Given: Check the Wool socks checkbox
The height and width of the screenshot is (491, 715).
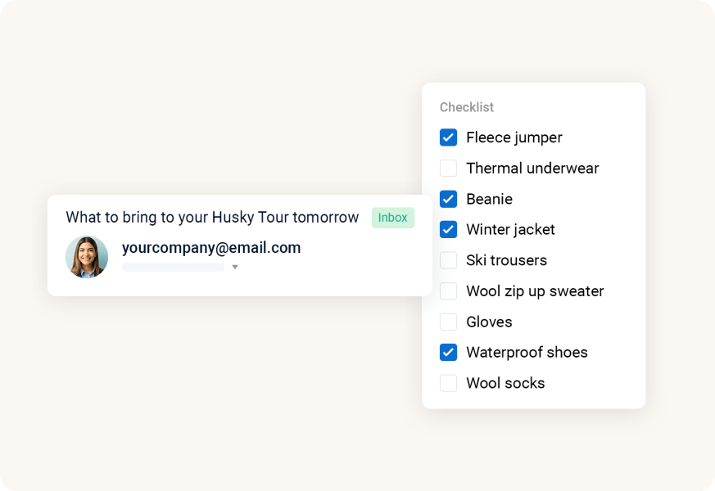Looking at the screenshot, I should [x=448, y=383].
